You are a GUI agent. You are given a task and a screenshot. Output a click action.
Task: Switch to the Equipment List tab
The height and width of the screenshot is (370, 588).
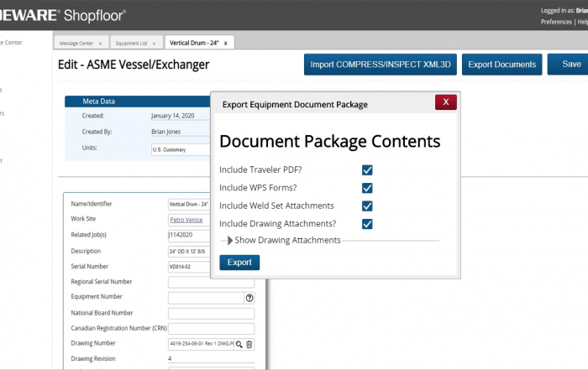pyautogui.click(x=133, y=42)
